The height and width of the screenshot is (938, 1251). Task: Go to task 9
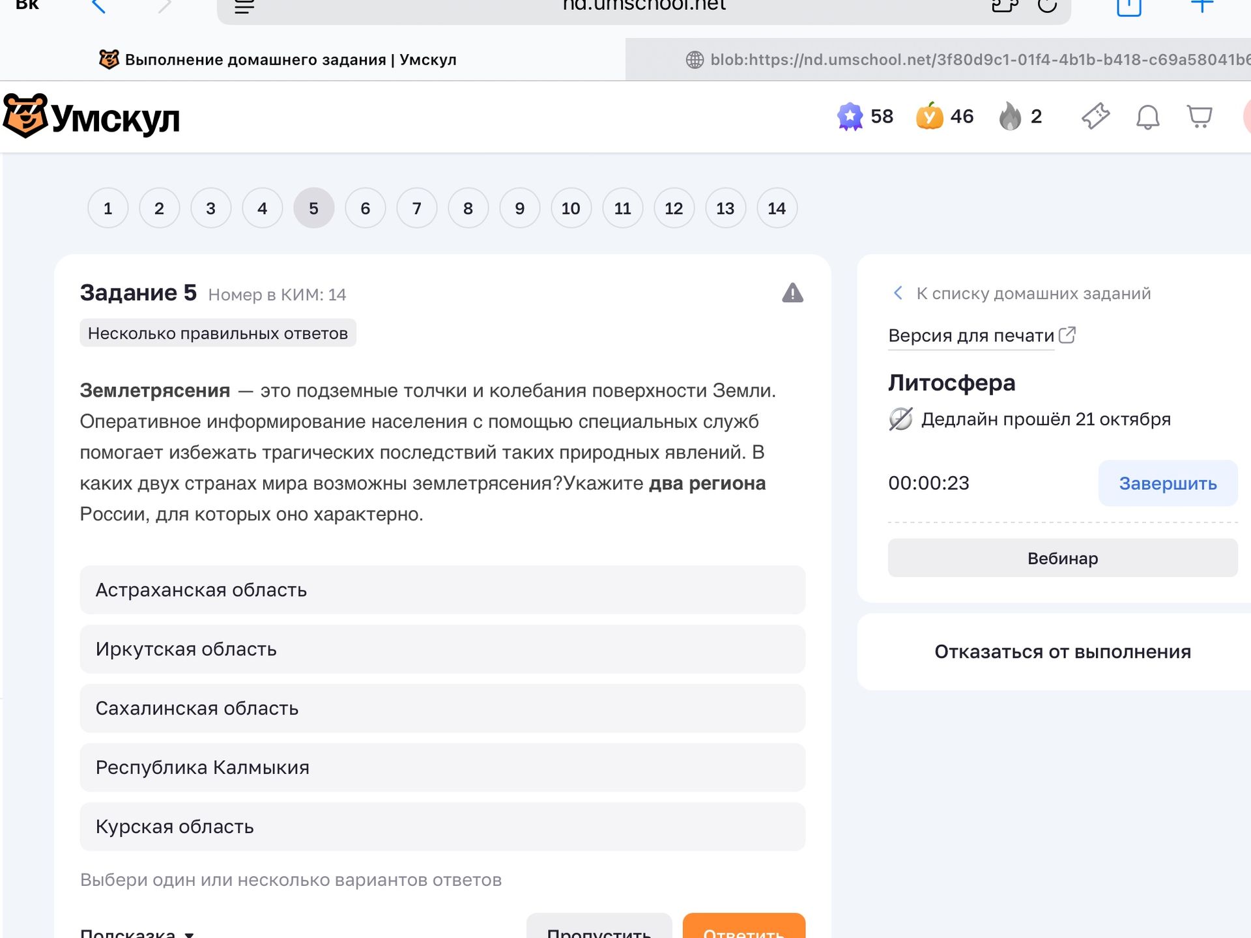tap(519, 208)
